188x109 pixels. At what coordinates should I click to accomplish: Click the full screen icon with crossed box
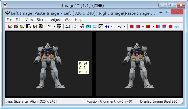click(101, 27)
